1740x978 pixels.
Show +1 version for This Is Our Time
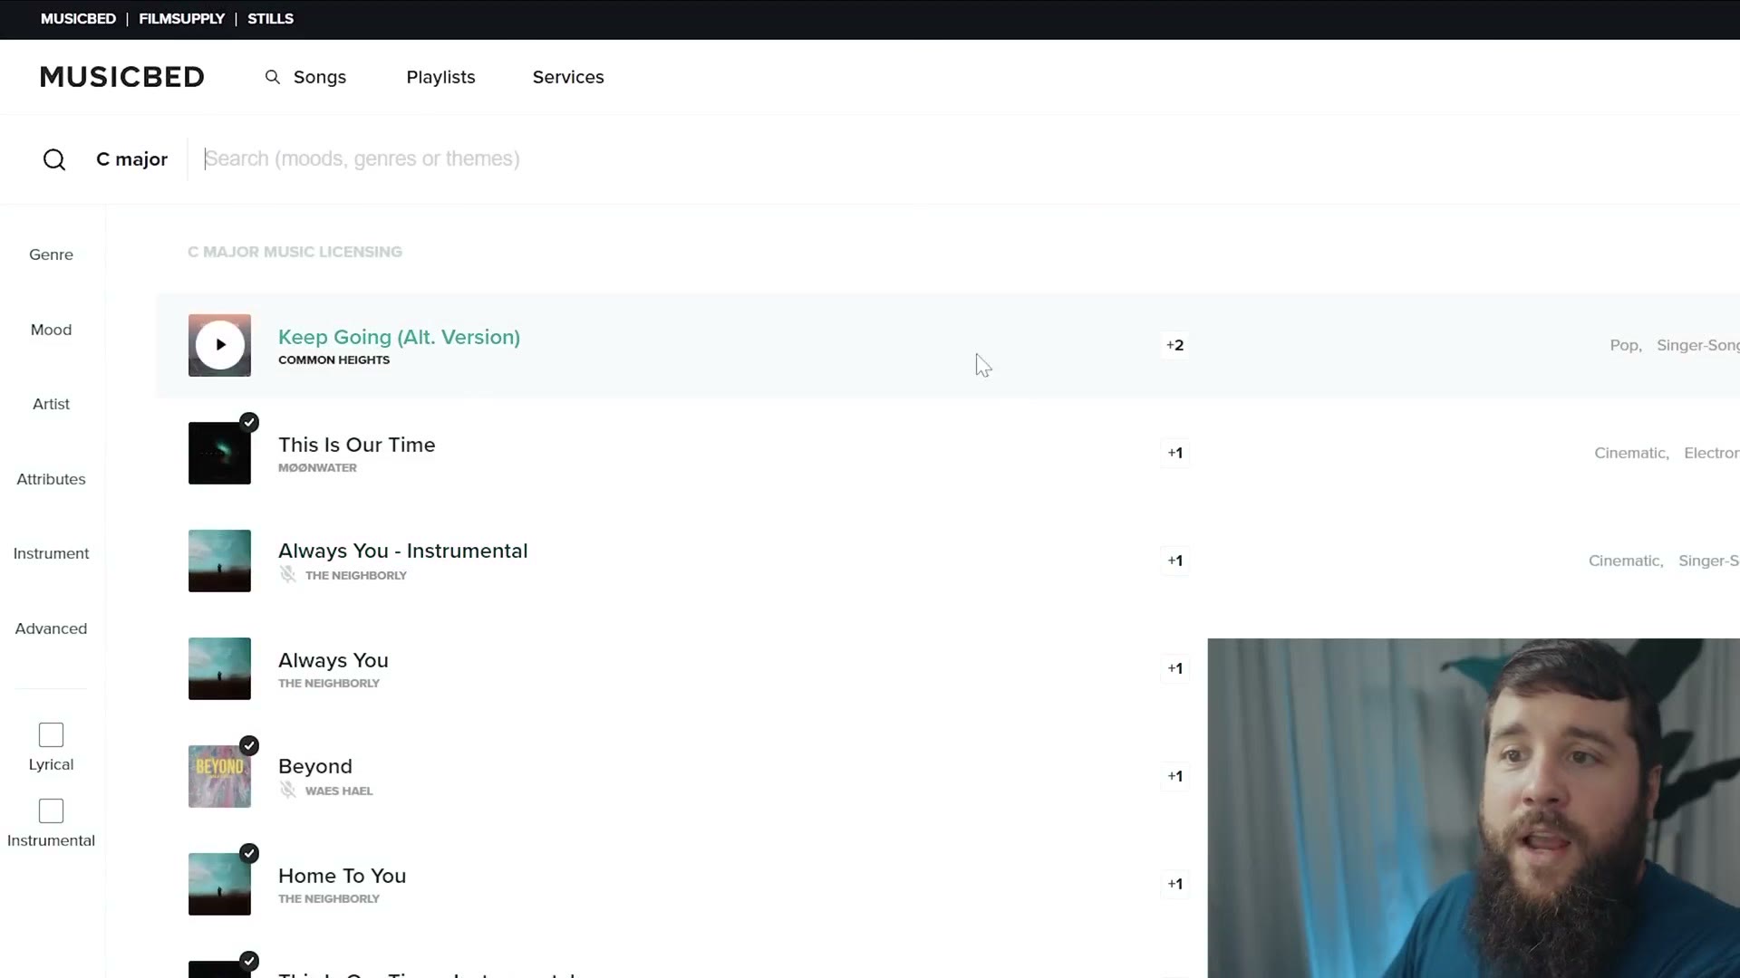coord(1174,454)
